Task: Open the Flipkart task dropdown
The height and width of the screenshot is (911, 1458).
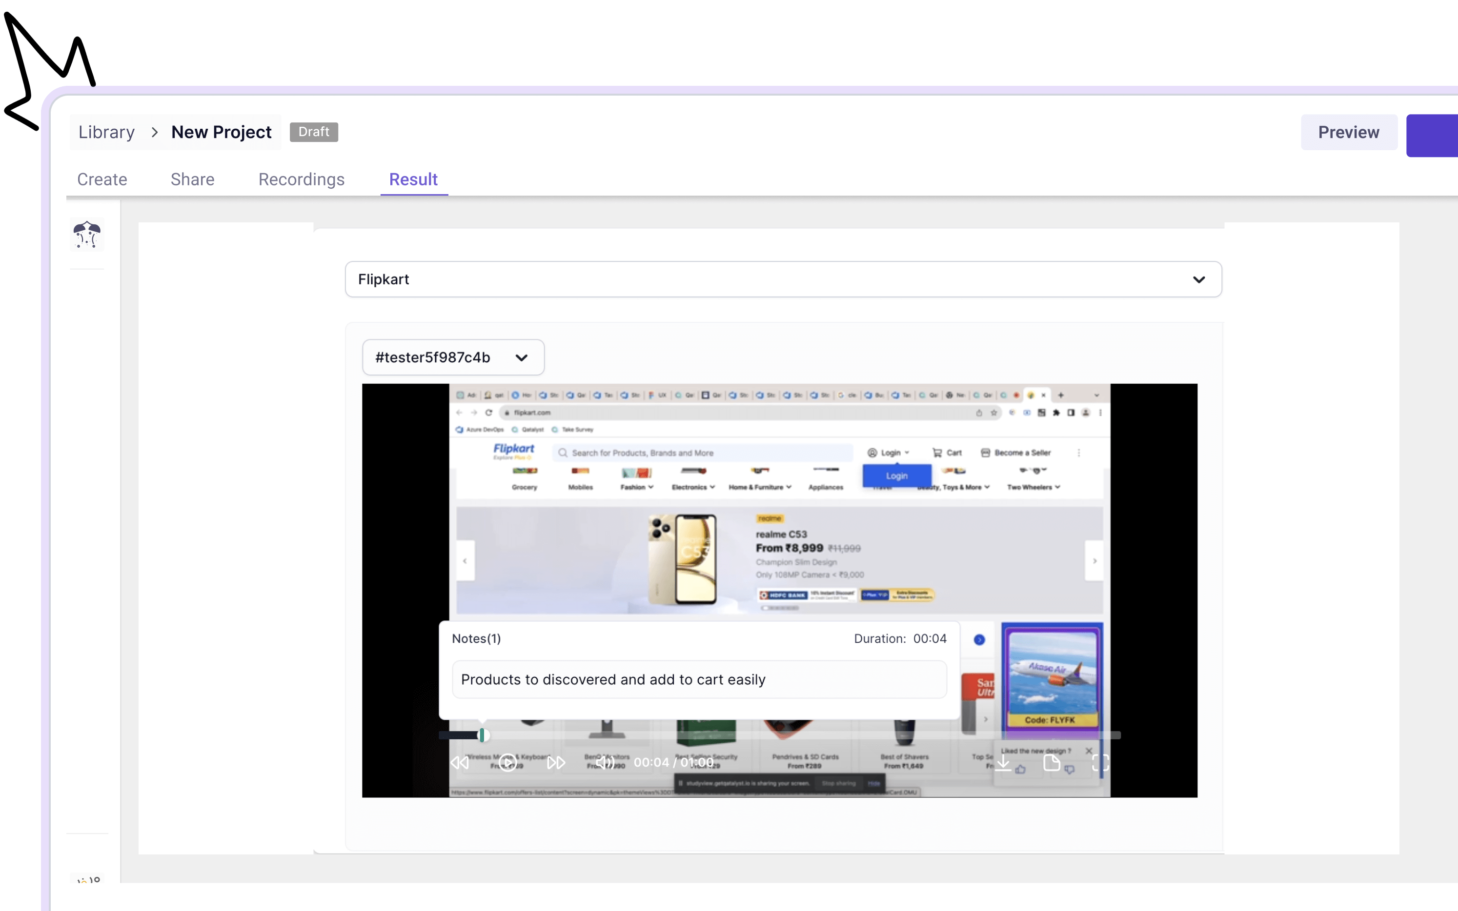Action: (x=783, y=279)
